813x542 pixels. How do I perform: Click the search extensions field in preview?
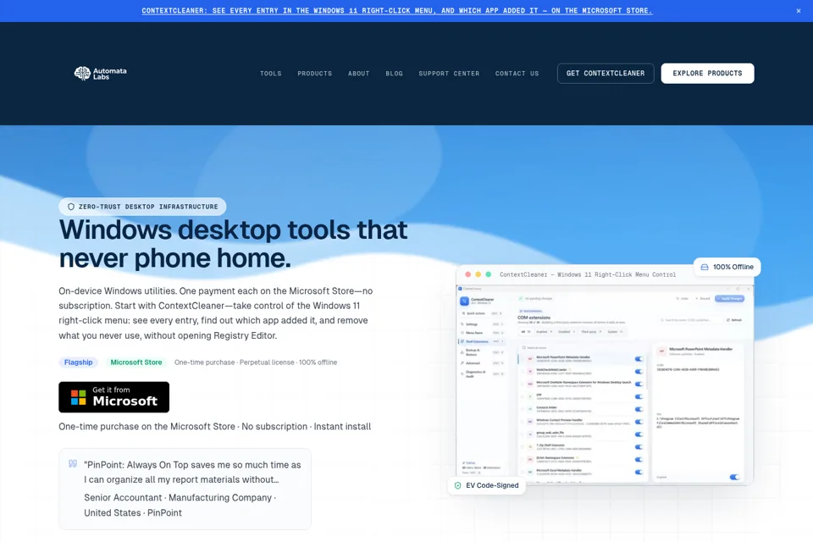pyautogui.click(x=689, y=320)
